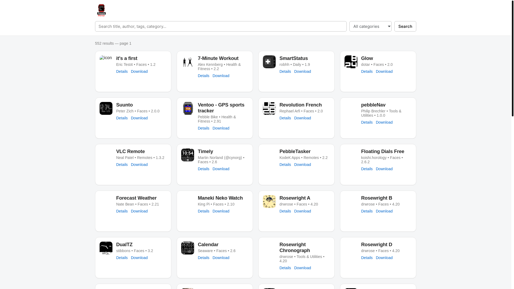
Task: Click the Glow watchface icon
Action: 351,62
